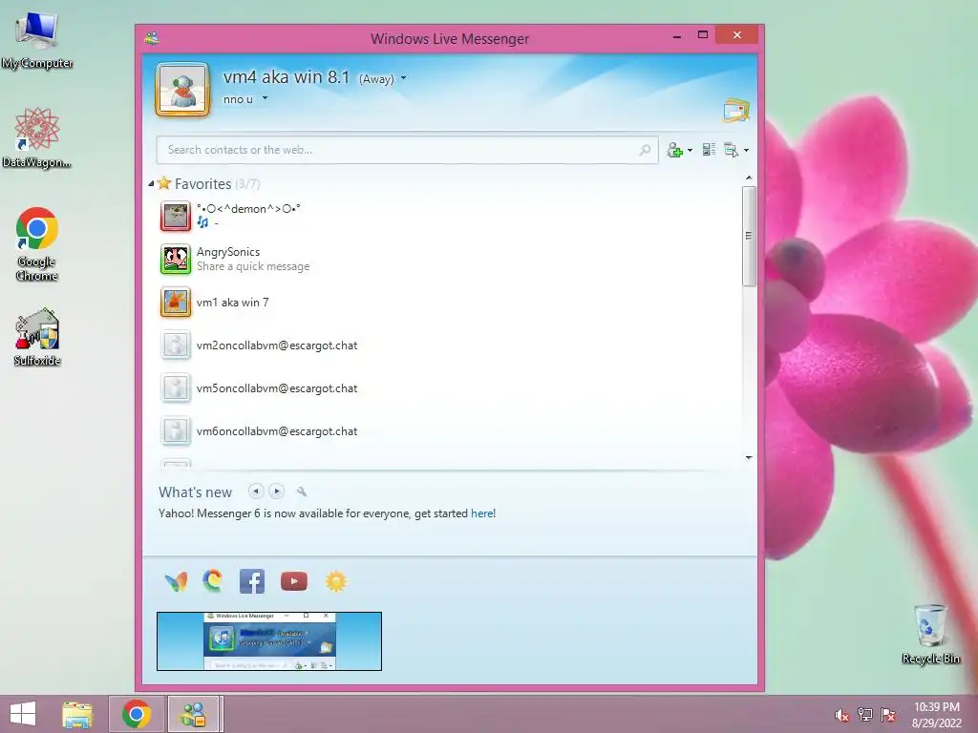This screenshot has width=978, height=733.
Task: Open Google Chrome desktop shortcut
Action: click(37, 244)
